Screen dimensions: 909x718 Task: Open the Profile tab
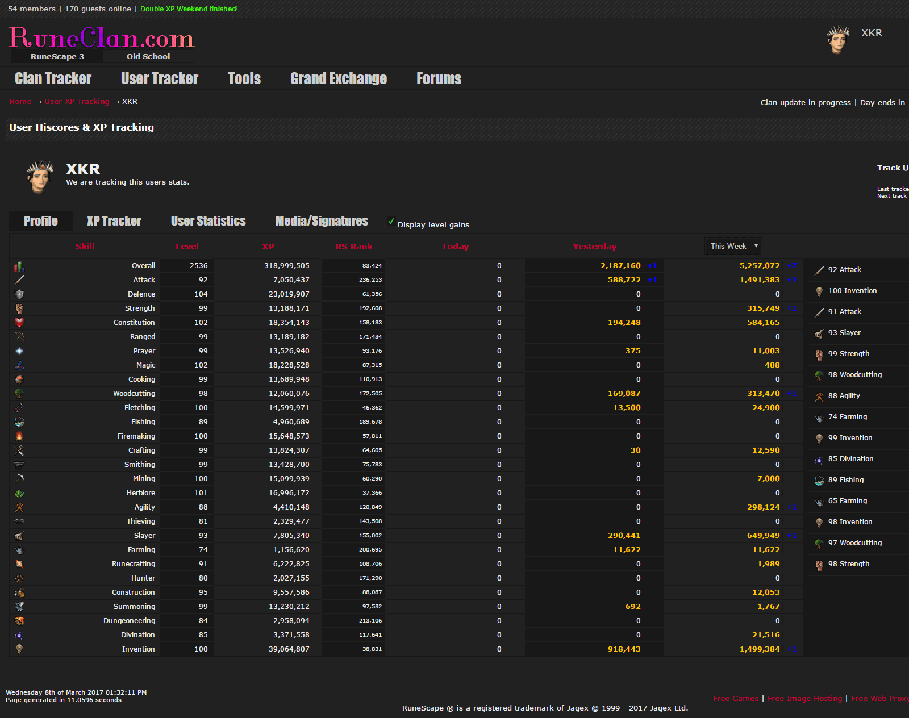(41, 221)
